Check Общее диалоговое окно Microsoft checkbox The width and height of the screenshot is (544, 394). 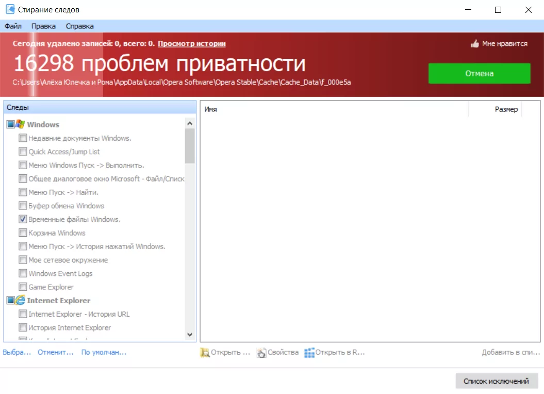(23, 178)
